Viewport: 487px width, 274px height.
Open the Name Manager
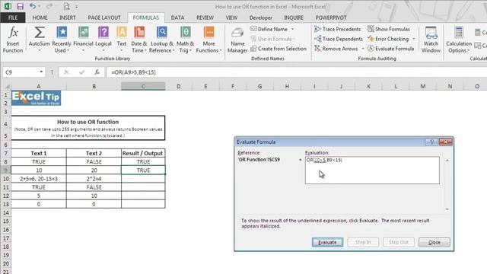point(237,40)
